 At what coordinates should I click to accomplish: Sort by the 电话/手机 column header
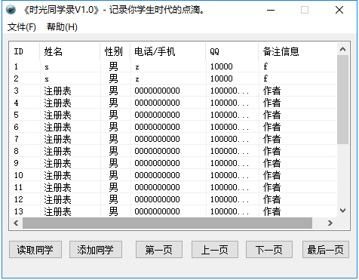click(x=167, y=51)
